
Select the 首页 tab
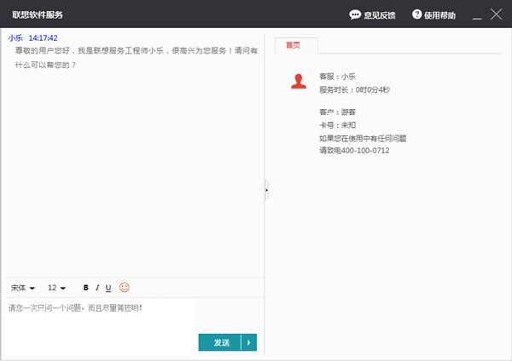click(296, 45)
